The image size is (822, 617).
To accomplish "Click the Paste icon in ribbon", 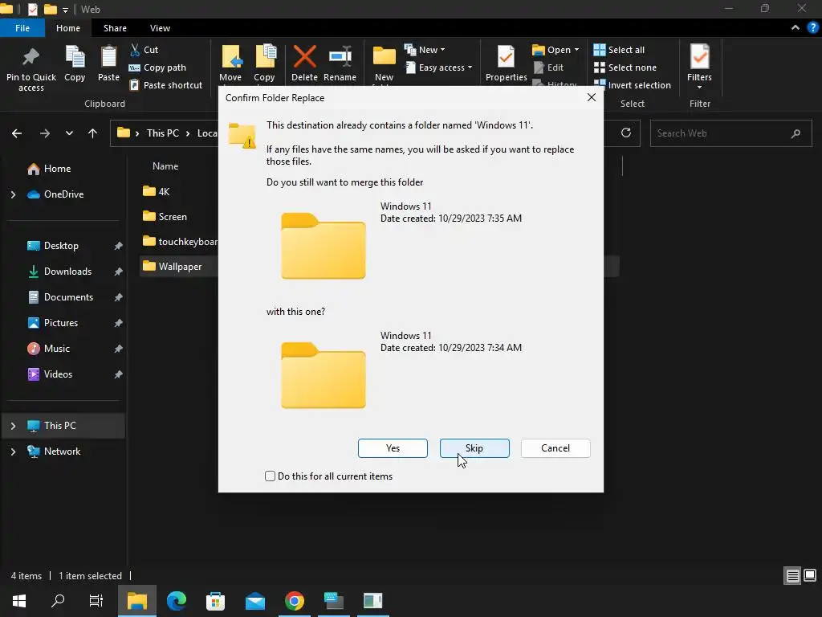I will [x=108, y=57].
